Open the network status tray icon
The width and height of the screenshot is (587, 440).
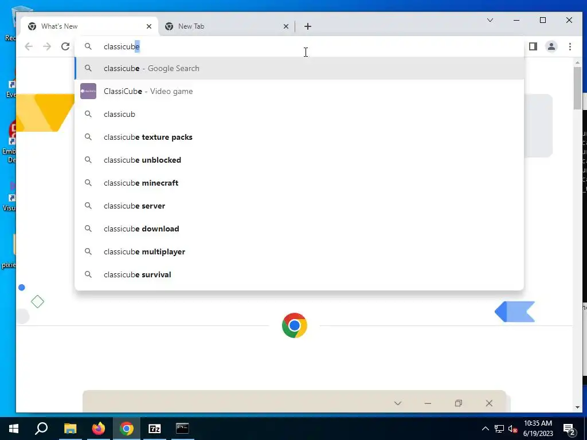coord(499,429)
